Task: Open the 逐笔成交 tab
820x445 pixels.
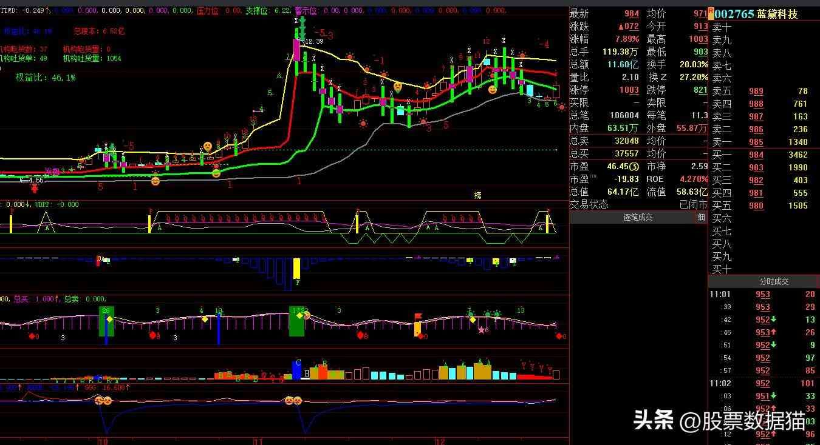Action: click(x=637, y=217)
